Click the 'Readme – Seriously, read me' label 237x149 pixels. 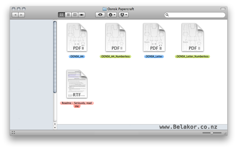[77, 105]
